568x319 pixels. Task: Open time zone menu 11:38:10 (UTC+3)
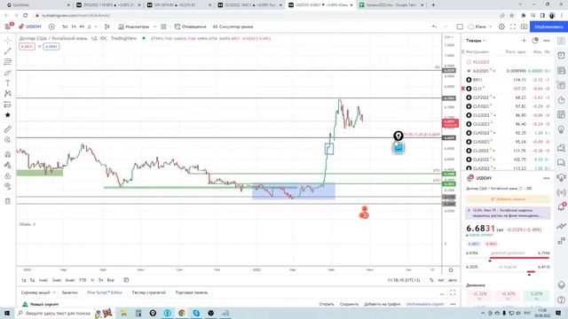coord(404,280)
